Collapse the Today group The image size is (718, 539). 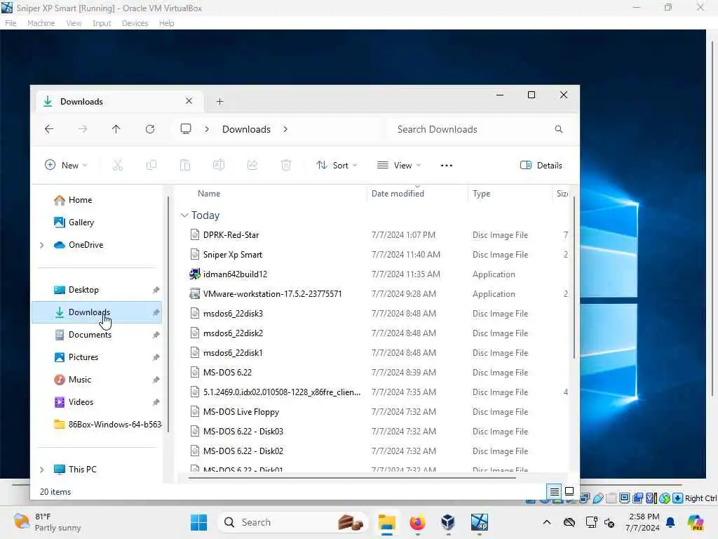[184, 215]
